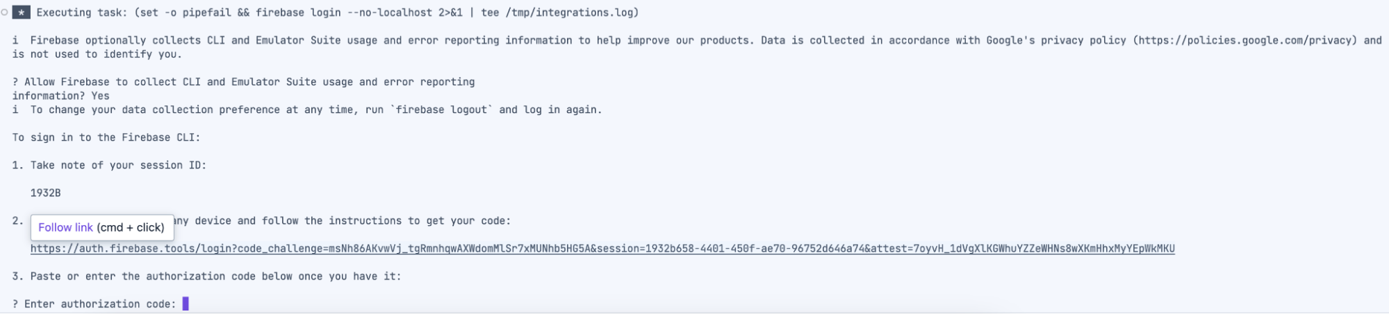
Task: Click the 'Yes' answer text
Action: coord(100,96)
